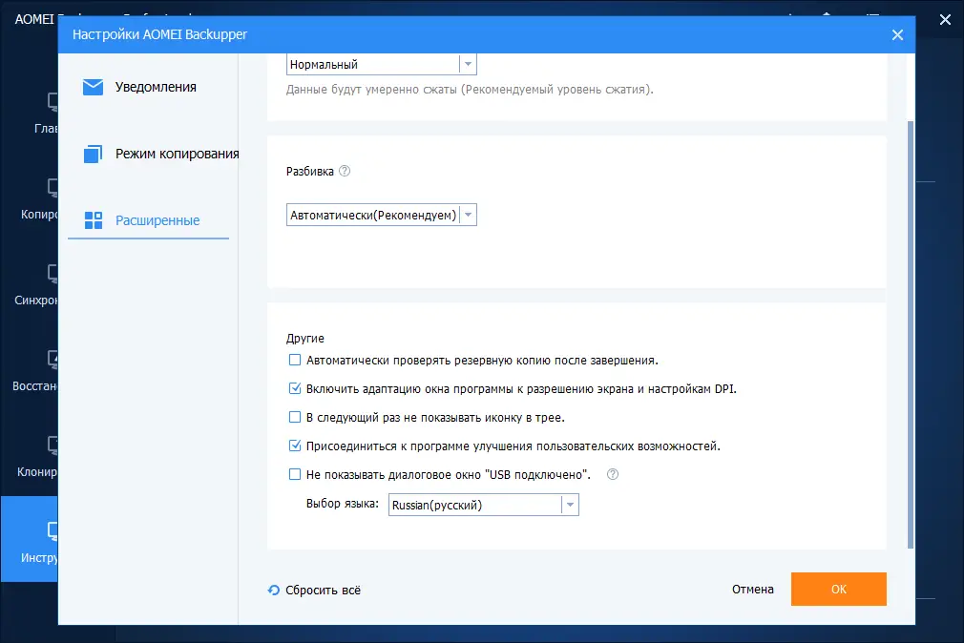Toggle DPI window adaptation checkbox
The image size is (964, 643).
point(295,388)
